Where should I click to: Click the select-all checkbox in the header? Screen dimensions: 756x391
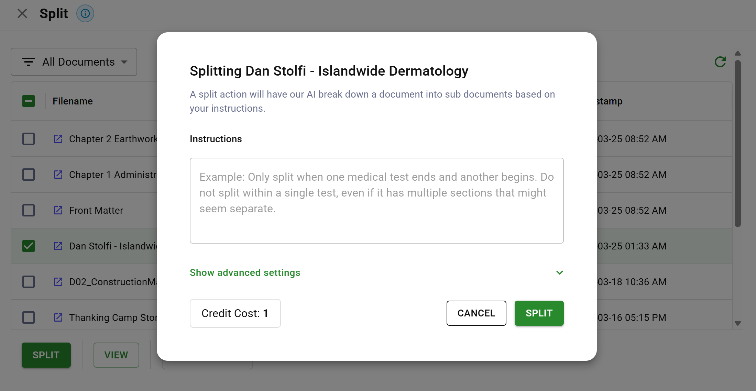(x=29, y=101)
